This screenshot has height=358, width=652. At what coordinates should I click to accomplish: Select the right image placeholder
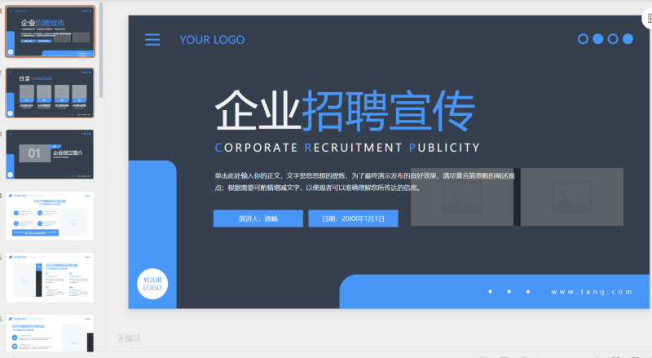click(x=572, y=197)
